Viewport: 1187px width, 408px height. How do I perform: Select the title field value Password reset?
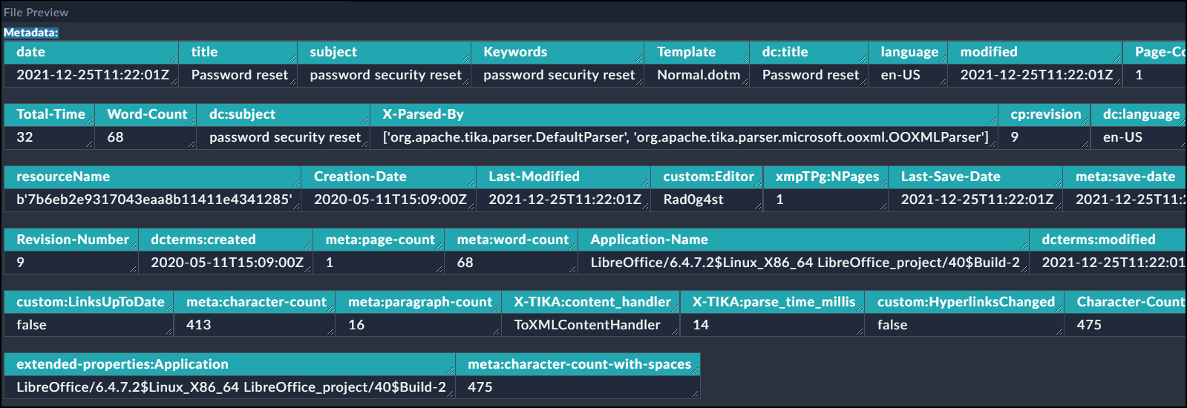click(239, 75)
